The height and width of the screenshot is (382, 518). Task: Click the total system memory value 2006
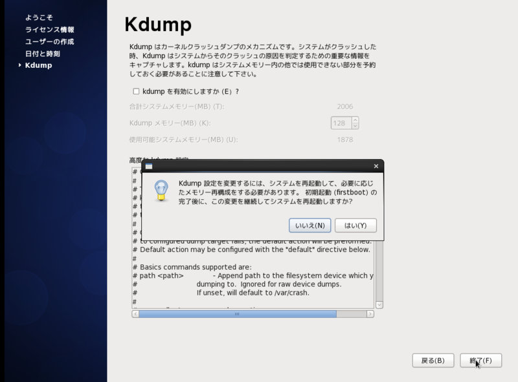pos(345,107)
